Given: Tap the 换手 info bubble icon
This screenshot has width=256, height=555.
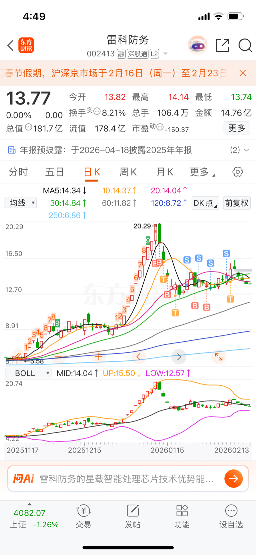Looking at the screenshot, I should point(97,111).
